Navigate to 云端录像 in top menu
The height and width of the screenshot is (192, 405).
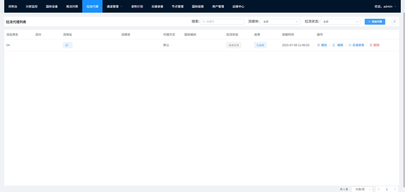pyautogui.click(x=157, y=6)
